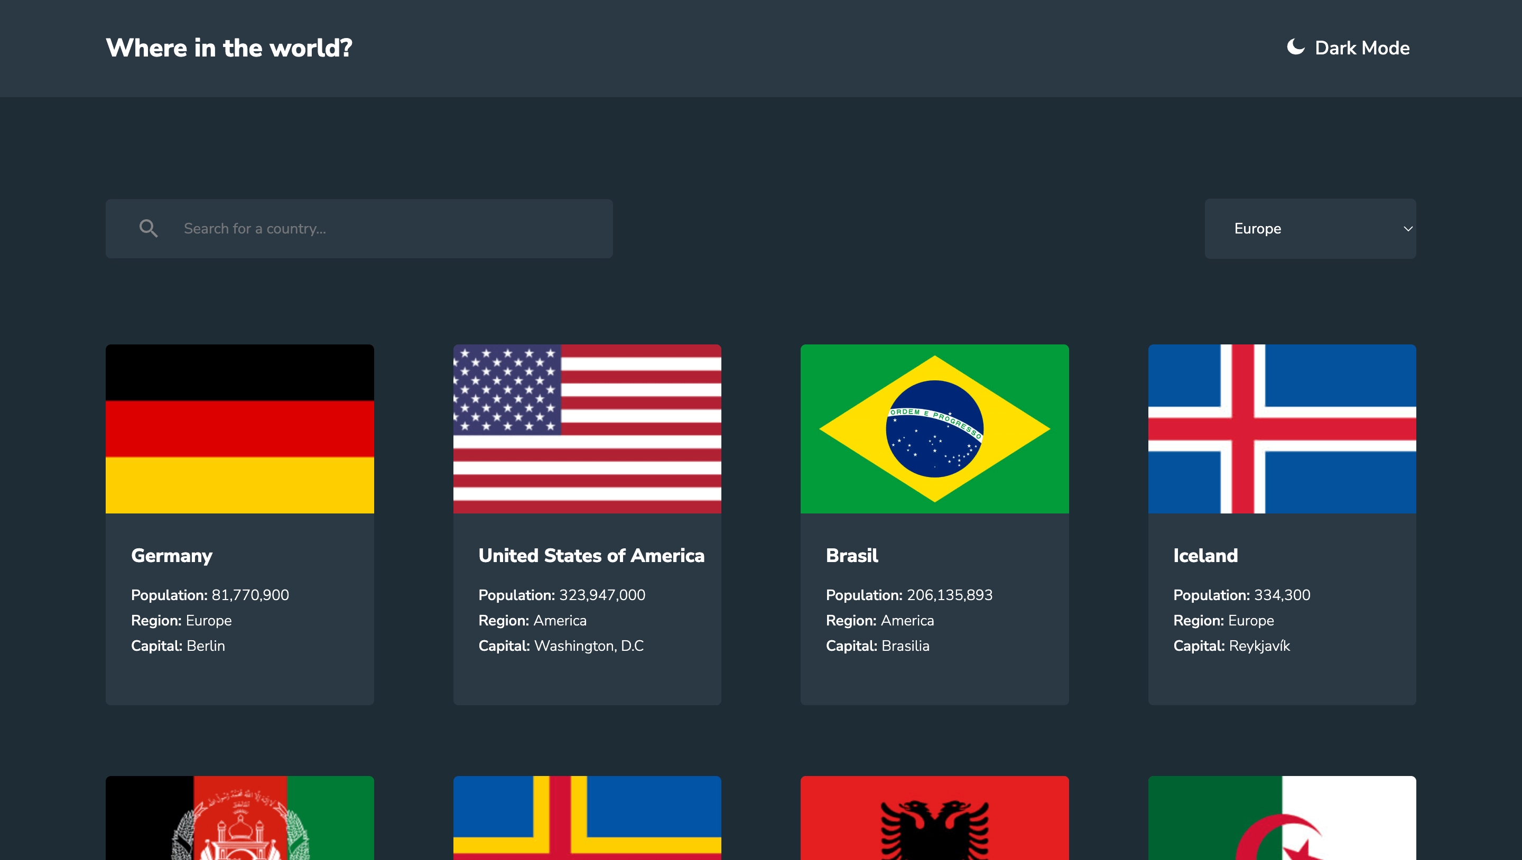Open the Åland Islands flag card
This screenshot has height=860, width=1522.
coord(587,818)
